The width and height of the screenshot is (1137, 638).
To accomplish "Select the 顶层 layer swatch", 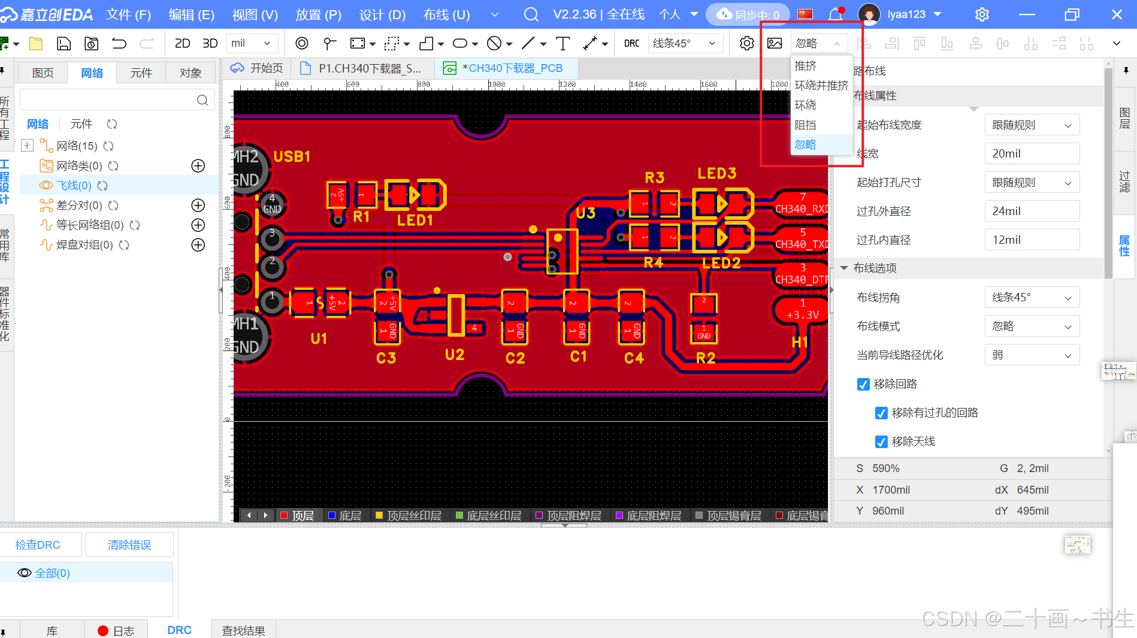I will (x=285, y=515).
